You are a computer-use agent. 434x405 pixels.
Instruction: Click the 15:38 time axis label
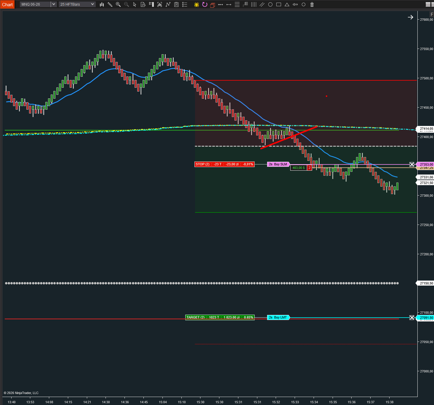tap(389, 402)
